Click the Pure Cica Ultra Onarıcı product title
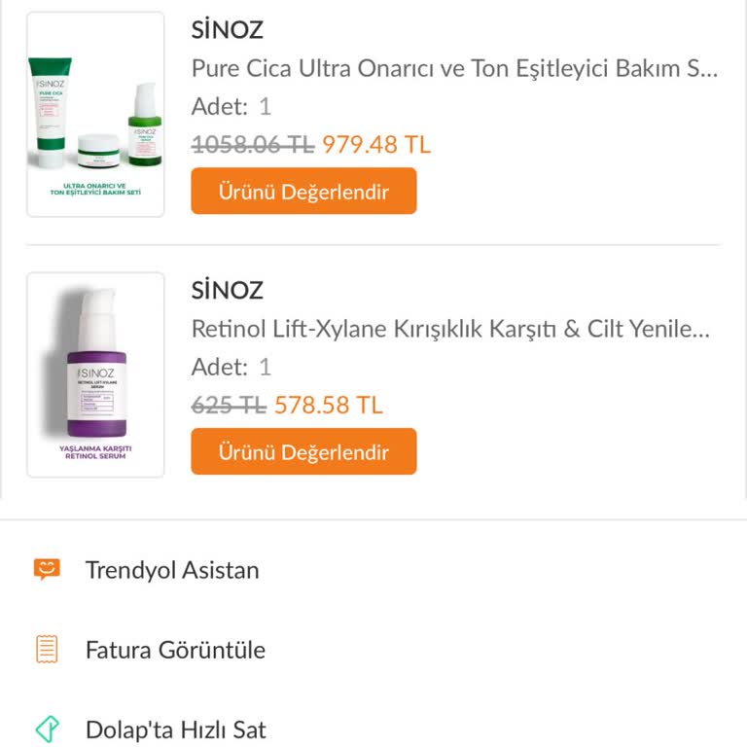Image resolution: width=747 pixels, height=747 pixels. [x=454, y=69]
